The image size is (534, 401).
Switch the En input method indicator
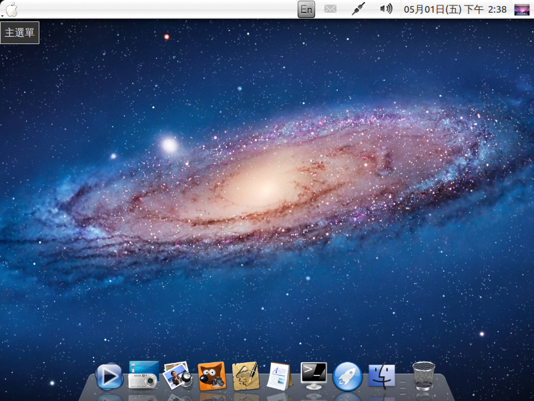point(306,9)
